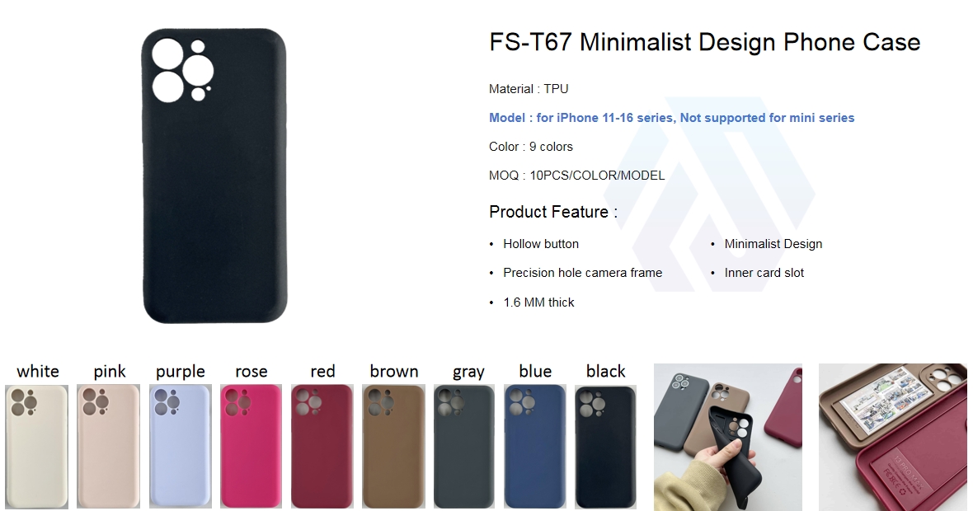The height and width of the screenshot is (511, 973).
Task: Select the gray phone case swatch
Action: point(464,447)
